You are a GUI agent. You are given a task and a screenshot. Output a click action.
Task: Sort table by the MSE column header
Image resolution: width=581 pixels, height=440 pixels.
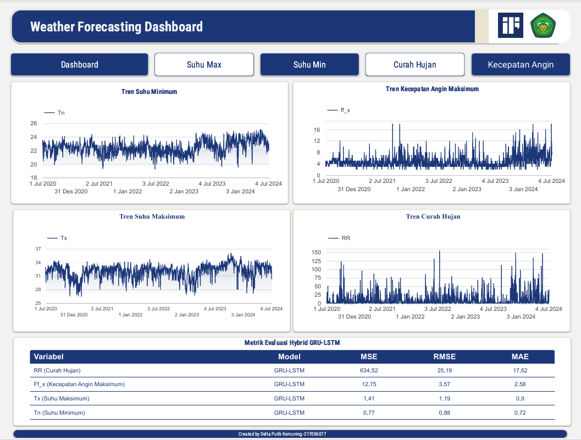(x=369, y=357)
